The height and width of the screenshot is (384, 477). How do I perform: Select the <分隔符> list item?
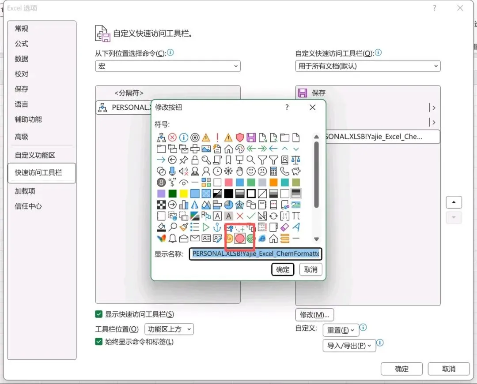click(168, 93)
